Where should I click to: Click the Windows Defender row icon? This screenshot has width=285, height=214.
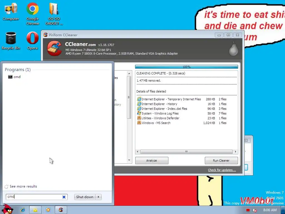[x=139, y=118]
